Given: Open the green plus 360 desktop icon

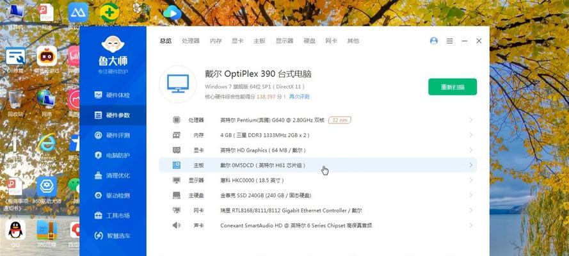Looking at the screenshot, I should 109,13.
